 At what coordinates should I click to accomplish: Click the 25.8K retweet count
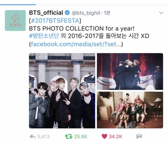click(81, 136)
